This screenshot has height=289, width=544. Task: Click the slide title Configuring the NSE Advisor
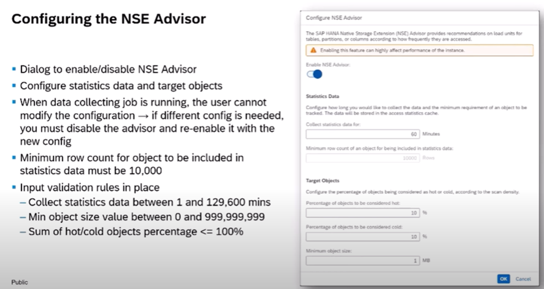tap(109, 19)
